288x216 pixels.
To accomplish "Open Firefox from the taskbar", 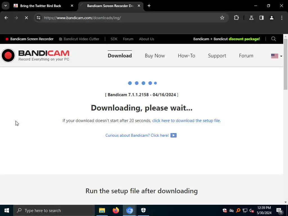I will [116, 210].
